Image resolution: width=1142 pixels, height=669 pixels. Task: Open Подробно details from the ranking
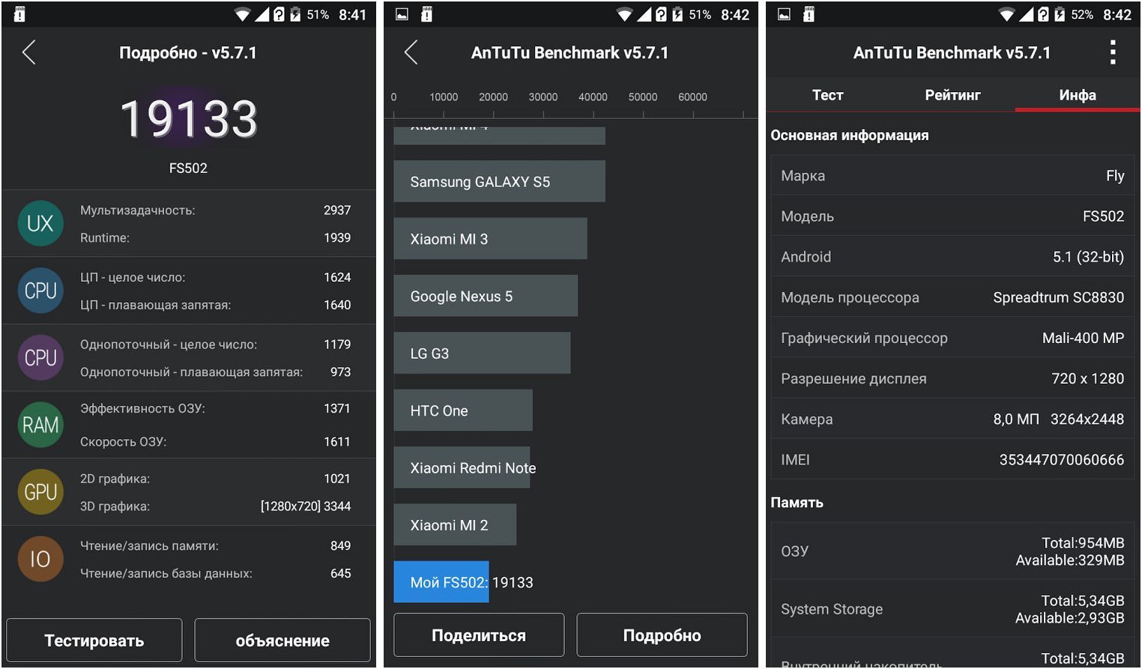662,635
